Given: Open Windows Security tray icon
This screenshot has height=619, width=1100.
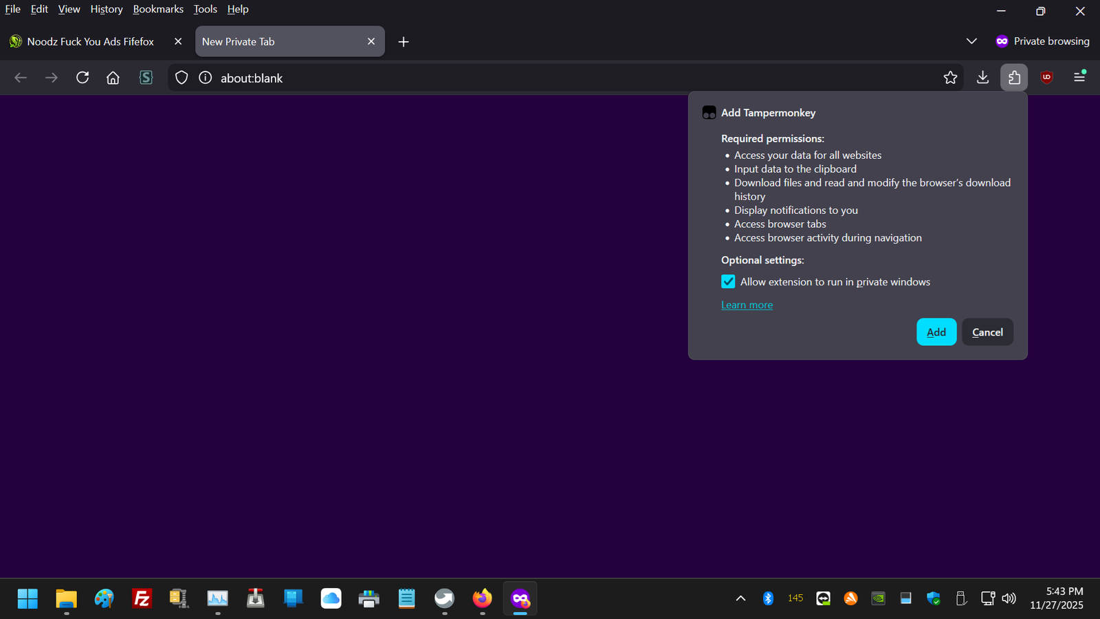Looking at the screenshot, I should coord(933,598).
